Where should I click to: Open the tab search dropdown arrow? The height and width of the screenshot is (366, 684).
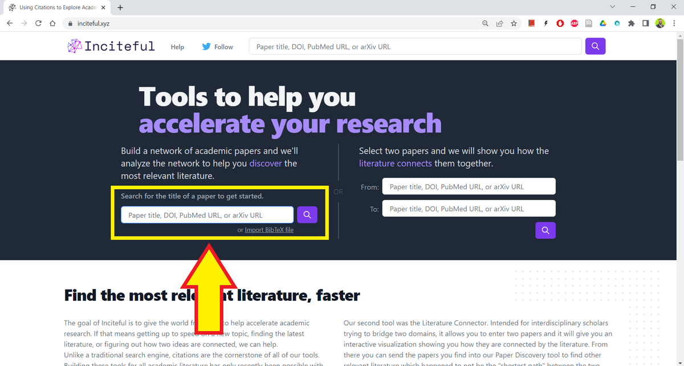pos(613,7)
